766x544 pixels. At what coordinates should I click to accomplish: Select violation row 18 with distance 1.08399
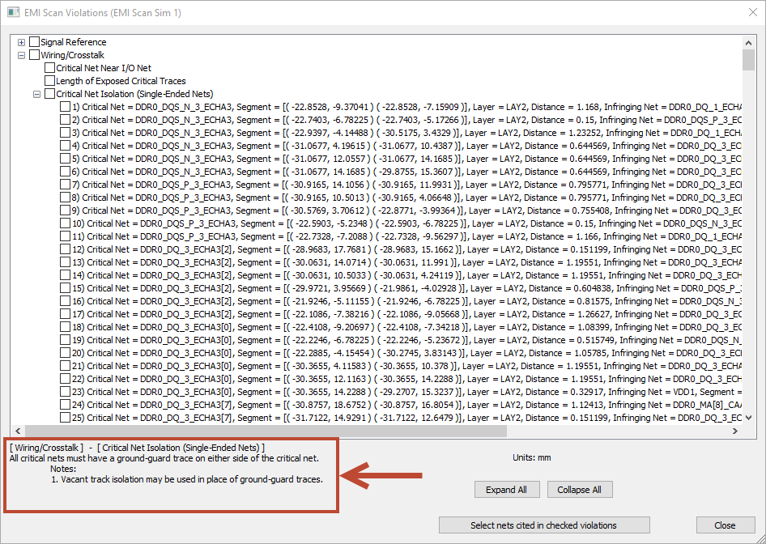point(406,327)
